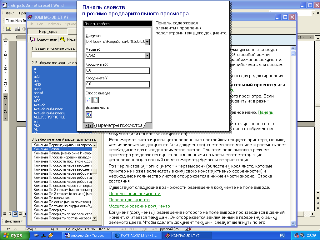Switch Word to normal view icon

[5, 214]
